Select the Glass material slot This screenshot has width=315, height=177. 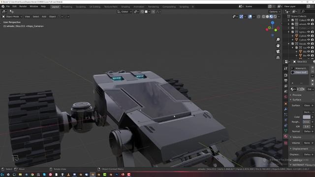(x=299, y=72)
